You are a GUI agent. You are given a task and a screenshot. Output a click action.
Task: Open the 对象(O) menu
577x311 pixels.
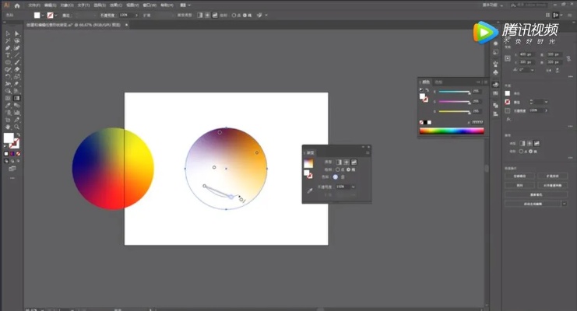pyautogui.click(x=67, y=5)
